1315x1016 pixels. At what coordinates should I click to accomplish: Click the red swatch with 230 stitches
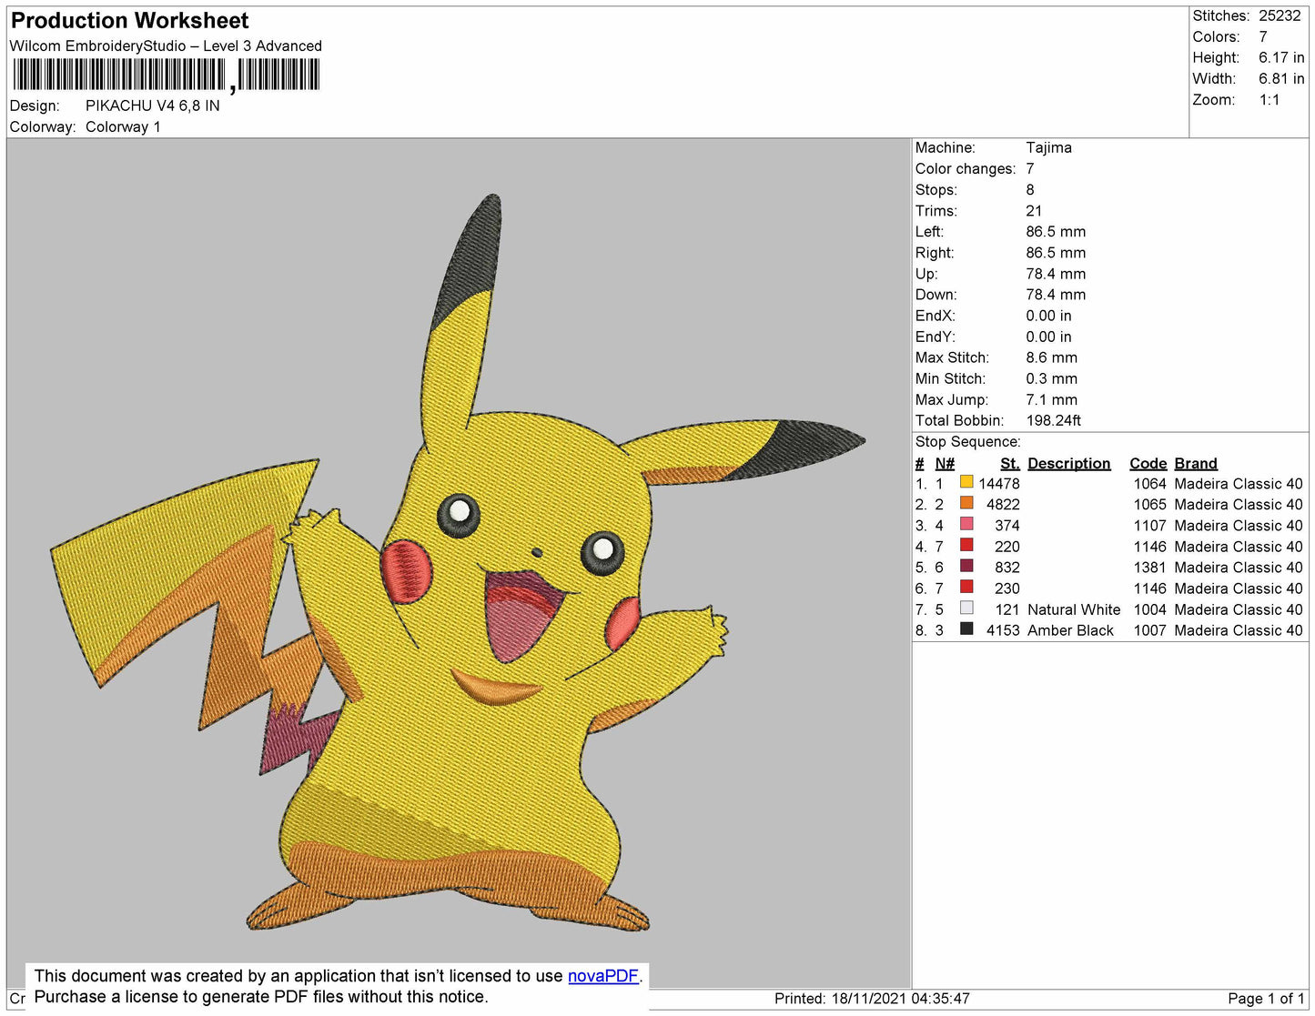[966, 588]
